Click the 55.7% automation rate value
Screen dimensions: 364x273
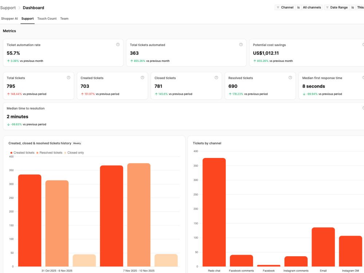(13, 53)
